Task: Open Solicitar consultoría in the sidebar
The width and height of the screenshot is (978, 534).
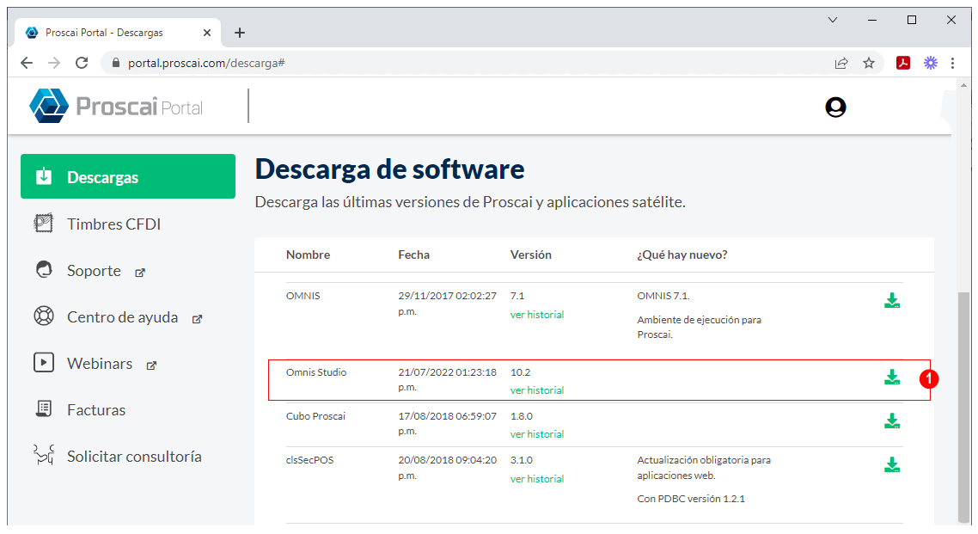Action: (x=134, y=456)
